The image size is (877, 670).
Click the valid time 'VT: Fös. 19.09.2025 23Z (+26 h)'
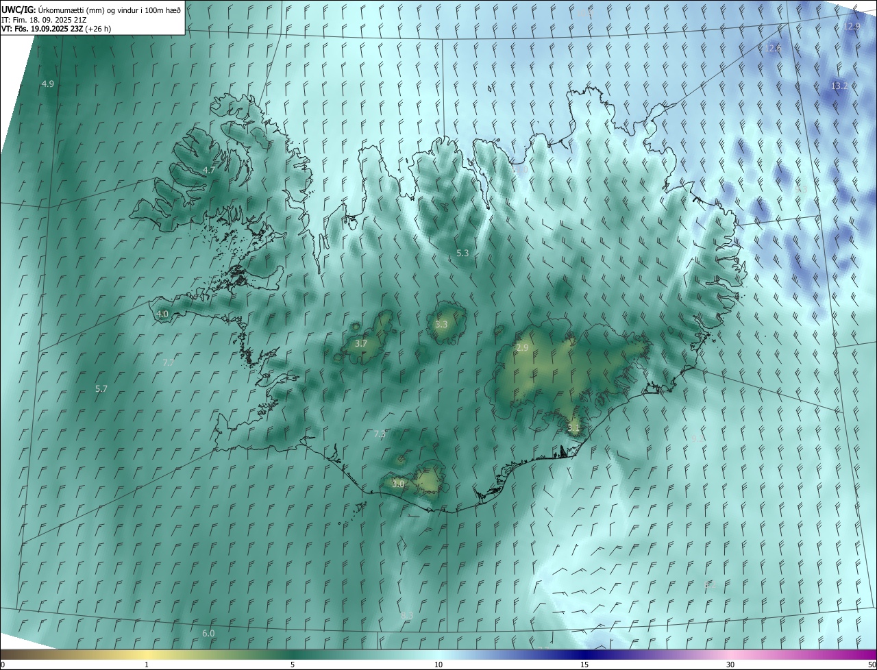tap(56, 29)
